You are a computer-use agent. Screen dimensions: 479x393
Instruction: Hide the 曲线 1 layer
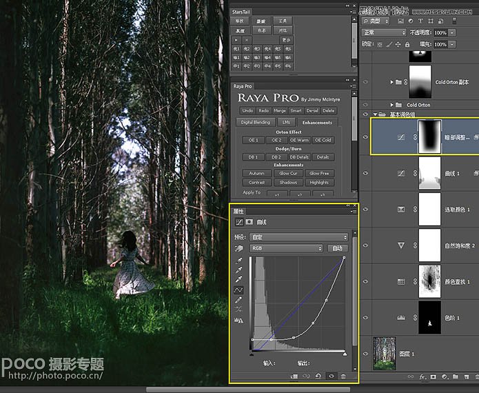point(365,173)
